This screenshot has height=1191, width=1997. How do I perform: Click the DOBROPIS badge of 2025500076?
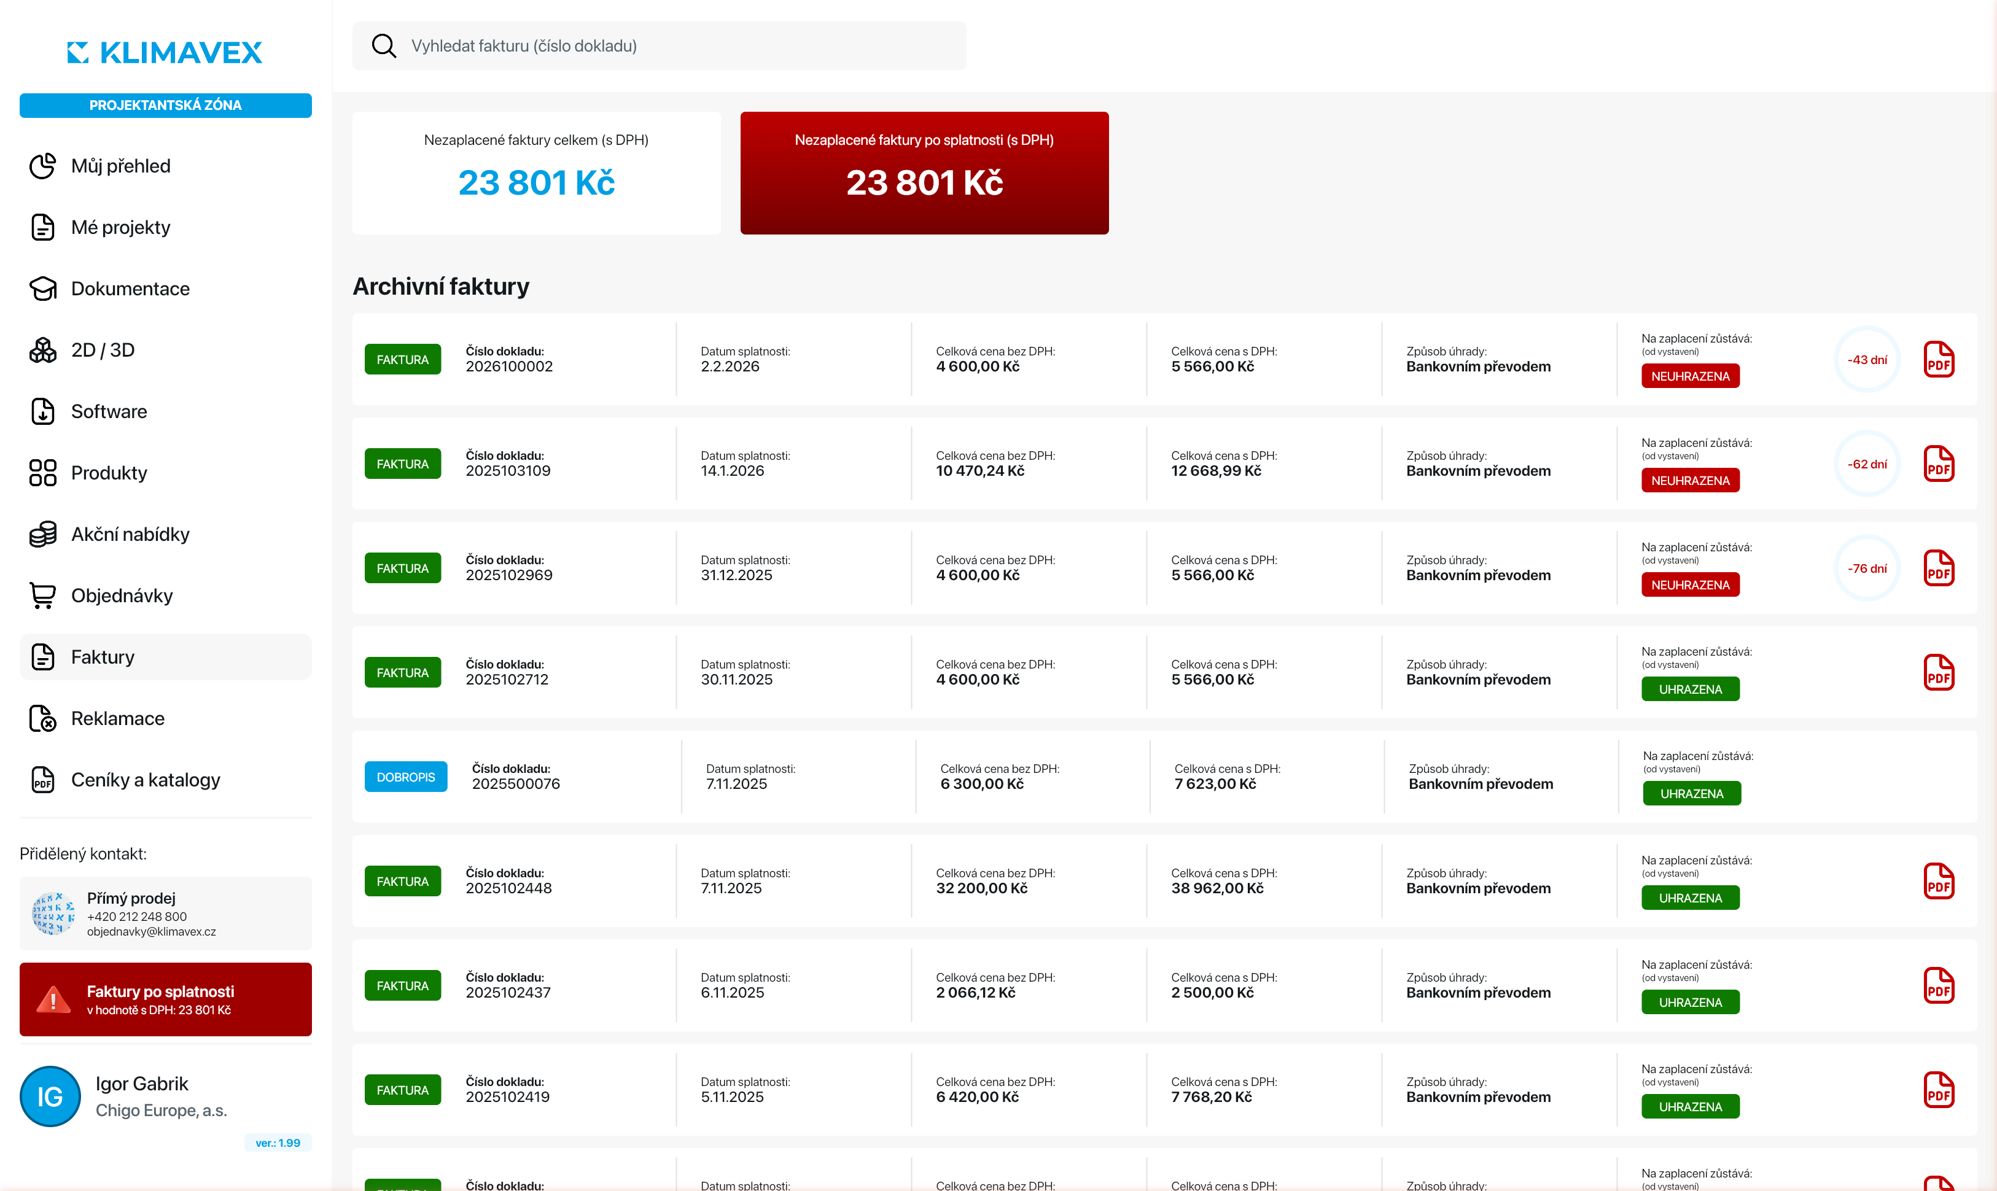click(406, 777)
